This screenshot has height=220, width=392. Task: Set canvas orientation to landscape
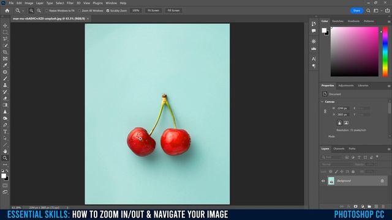[x=346, y=123]
